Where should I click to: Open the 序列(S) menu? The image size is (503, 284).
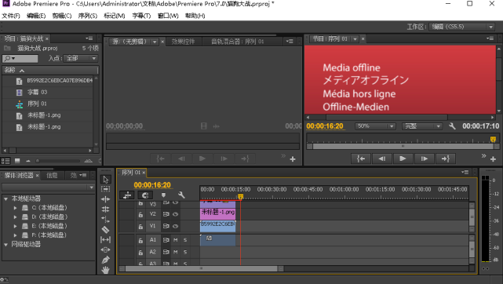[88, 16]
